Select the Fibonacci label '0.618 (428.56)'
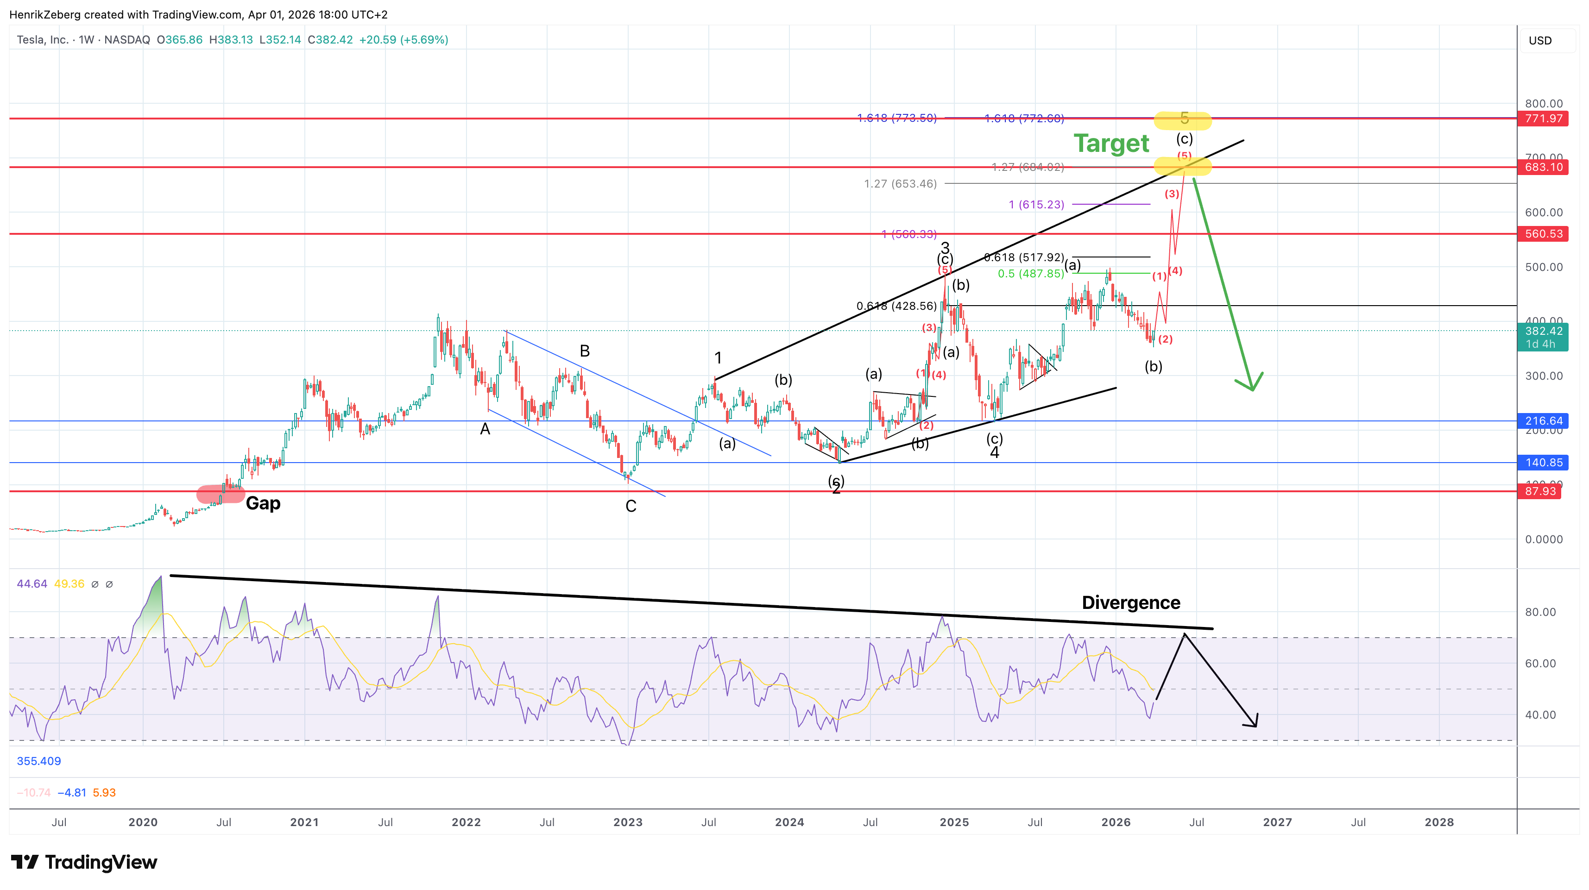Image resolution: width=1589 pixels, height=890 pixels. pyautogui.click(x=896, y=306)
